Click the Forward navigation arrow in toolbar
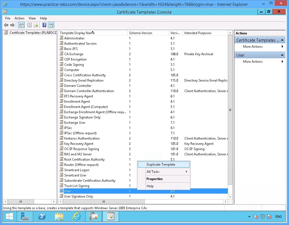This screenshot has height=225, width=289. [12, 25]
